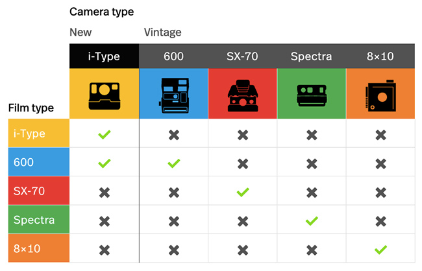Click X mark for i-Type film, 600 camera

coord(173,135)
